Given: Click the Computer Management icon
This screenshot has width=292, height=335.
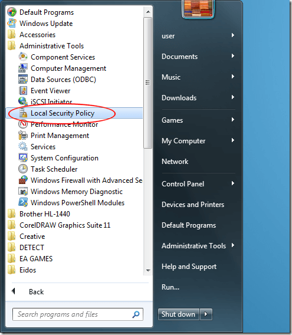Looking at the screenshot, I should click(23, 68).
